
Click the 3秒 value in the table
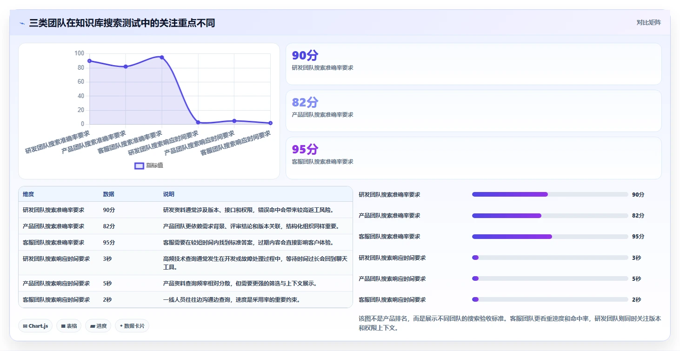click(107, 259)
